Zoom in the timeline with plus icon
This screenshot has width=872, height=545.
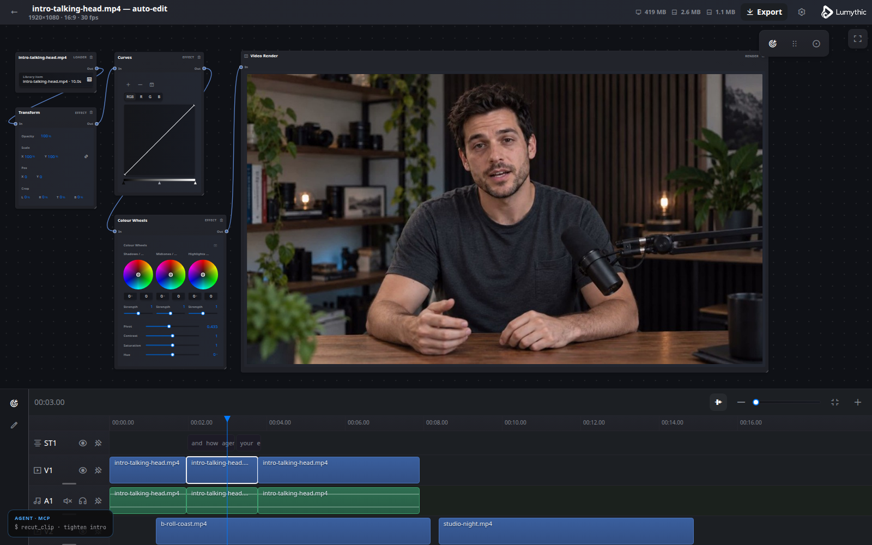[858, 402]
